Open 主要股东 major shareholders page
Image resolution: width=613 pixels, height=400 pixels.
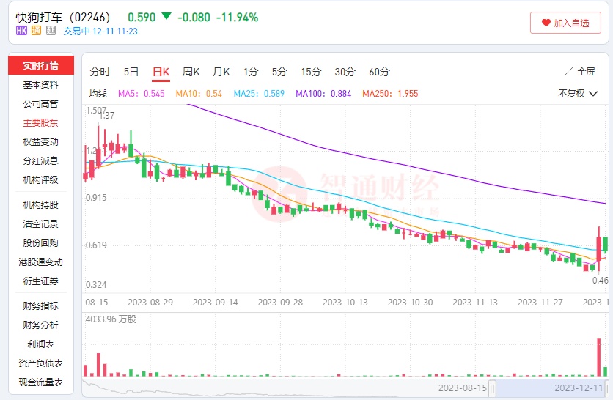40,123
